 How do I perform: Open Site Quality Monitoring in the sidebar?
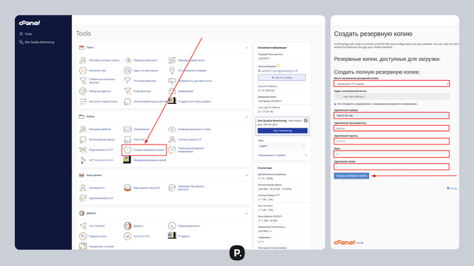point(37,42)
